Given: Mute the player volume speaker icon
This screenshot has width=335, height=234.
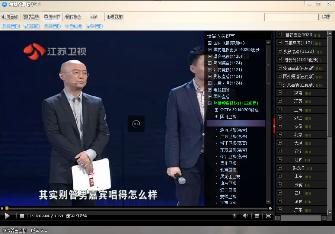Looking at the screenshot, I should (245, 216).
